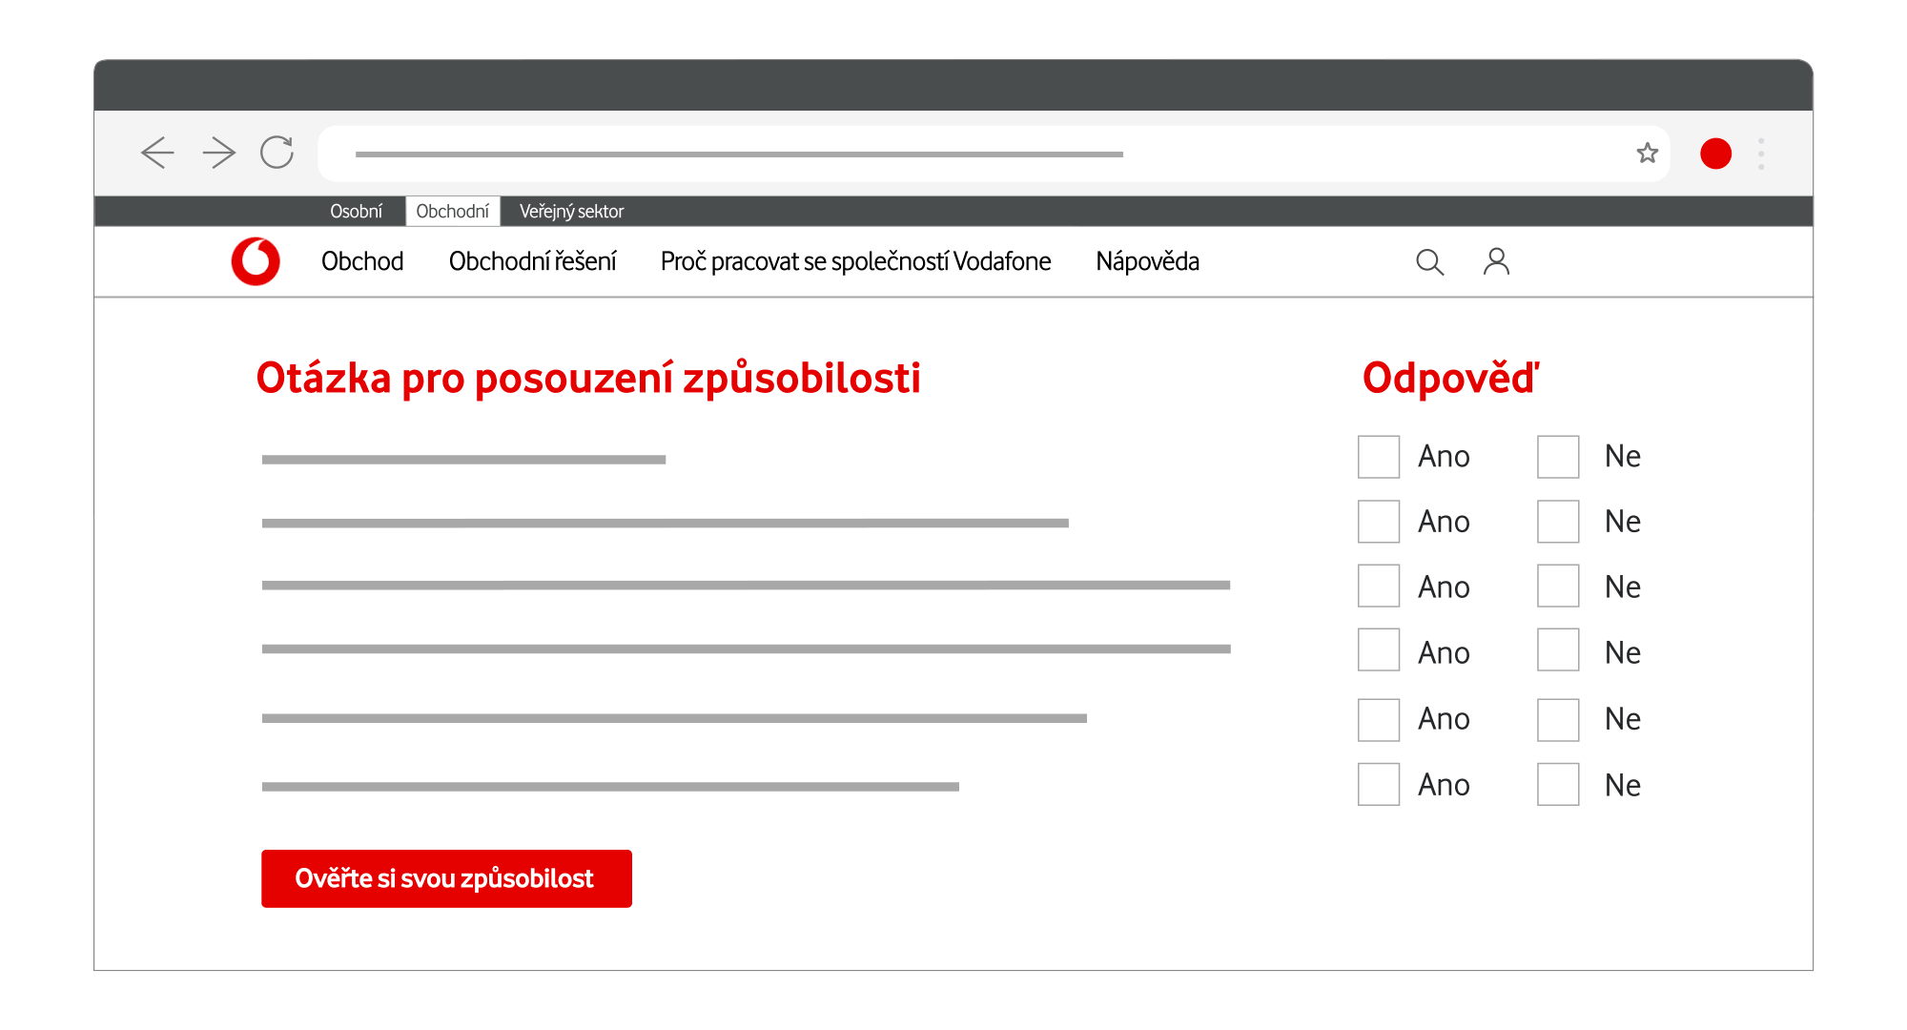The image size is (1907, 1030).
Task: Click the Odpověď heading
Action: point(1450,378)
